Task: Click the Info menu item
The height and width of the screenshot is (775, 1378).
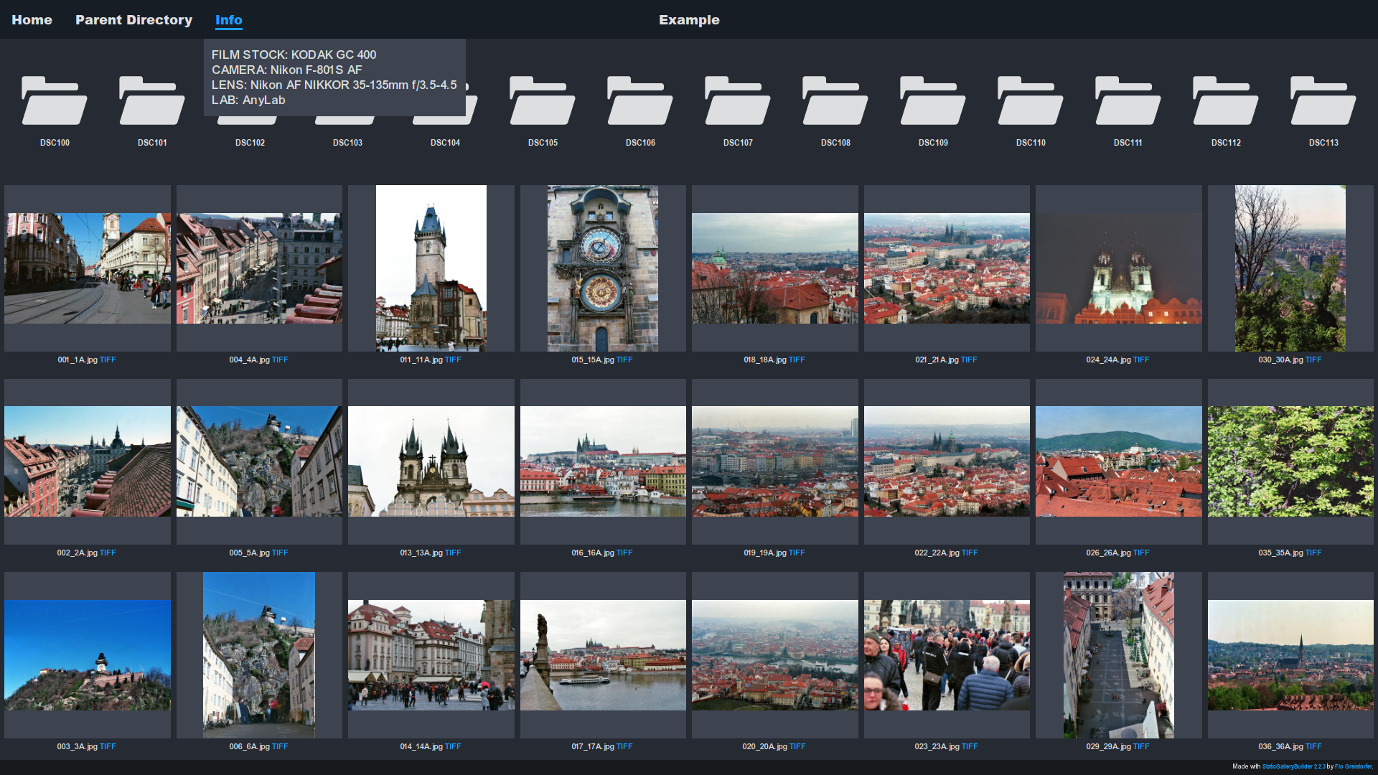Action: (x=228, y=20)
